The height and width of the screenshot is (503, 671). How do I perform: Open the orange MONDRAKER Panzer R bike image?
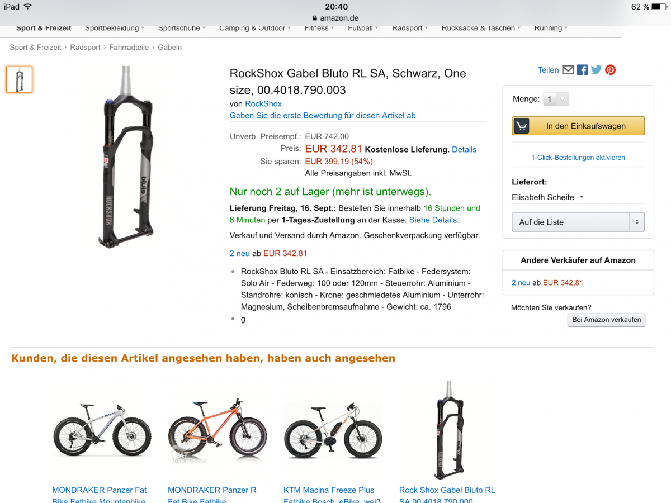(218, 431)
